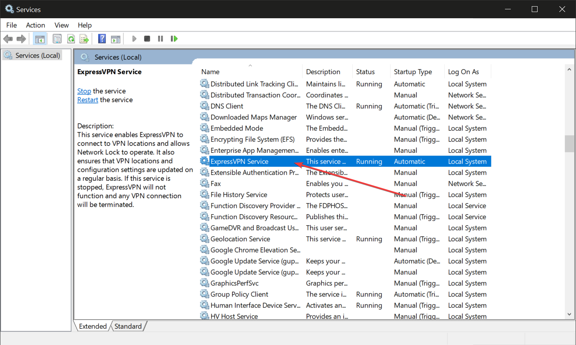Open the View menu
Image resolution: width=576 pixels, height=345 pixels.
pyautogui.click(x=61, y=25)
